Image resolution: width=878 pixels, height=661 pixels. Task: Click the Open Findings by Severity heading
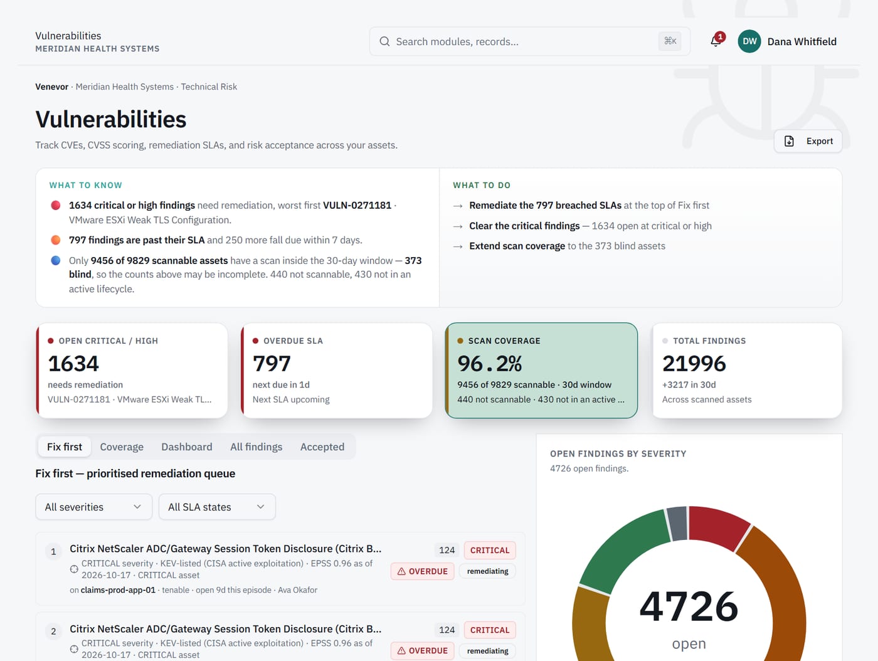pos(618,453)
